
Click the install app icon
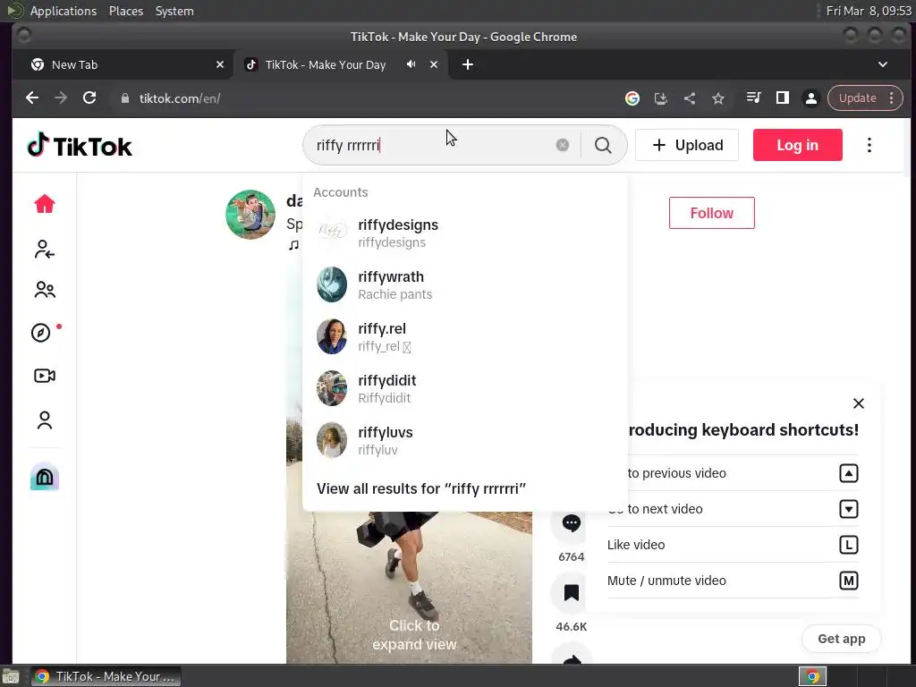click(x=661, y=98)
